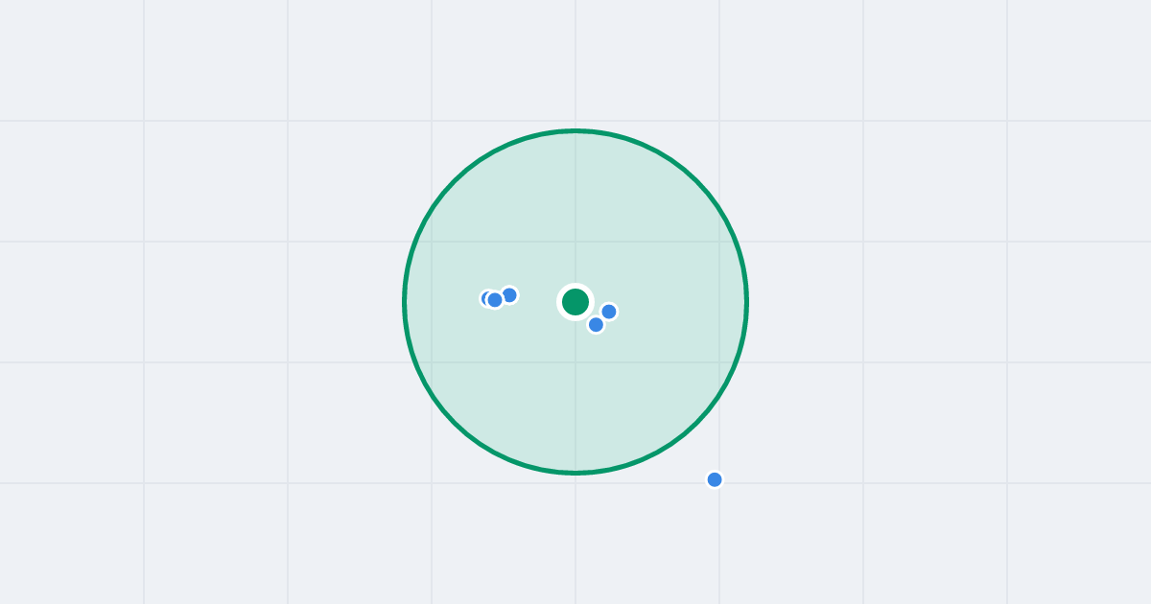
Task: Pick the blue dot touching the center marker's right side
Action: pos(609,312)
